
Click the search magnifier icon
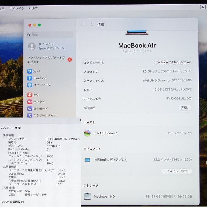pyautogui.click(x=29, y=35)
